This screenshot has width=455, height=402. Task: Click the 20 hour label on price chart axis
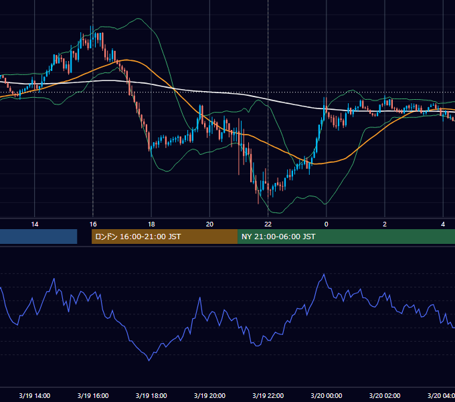click(x=209, y=224)
